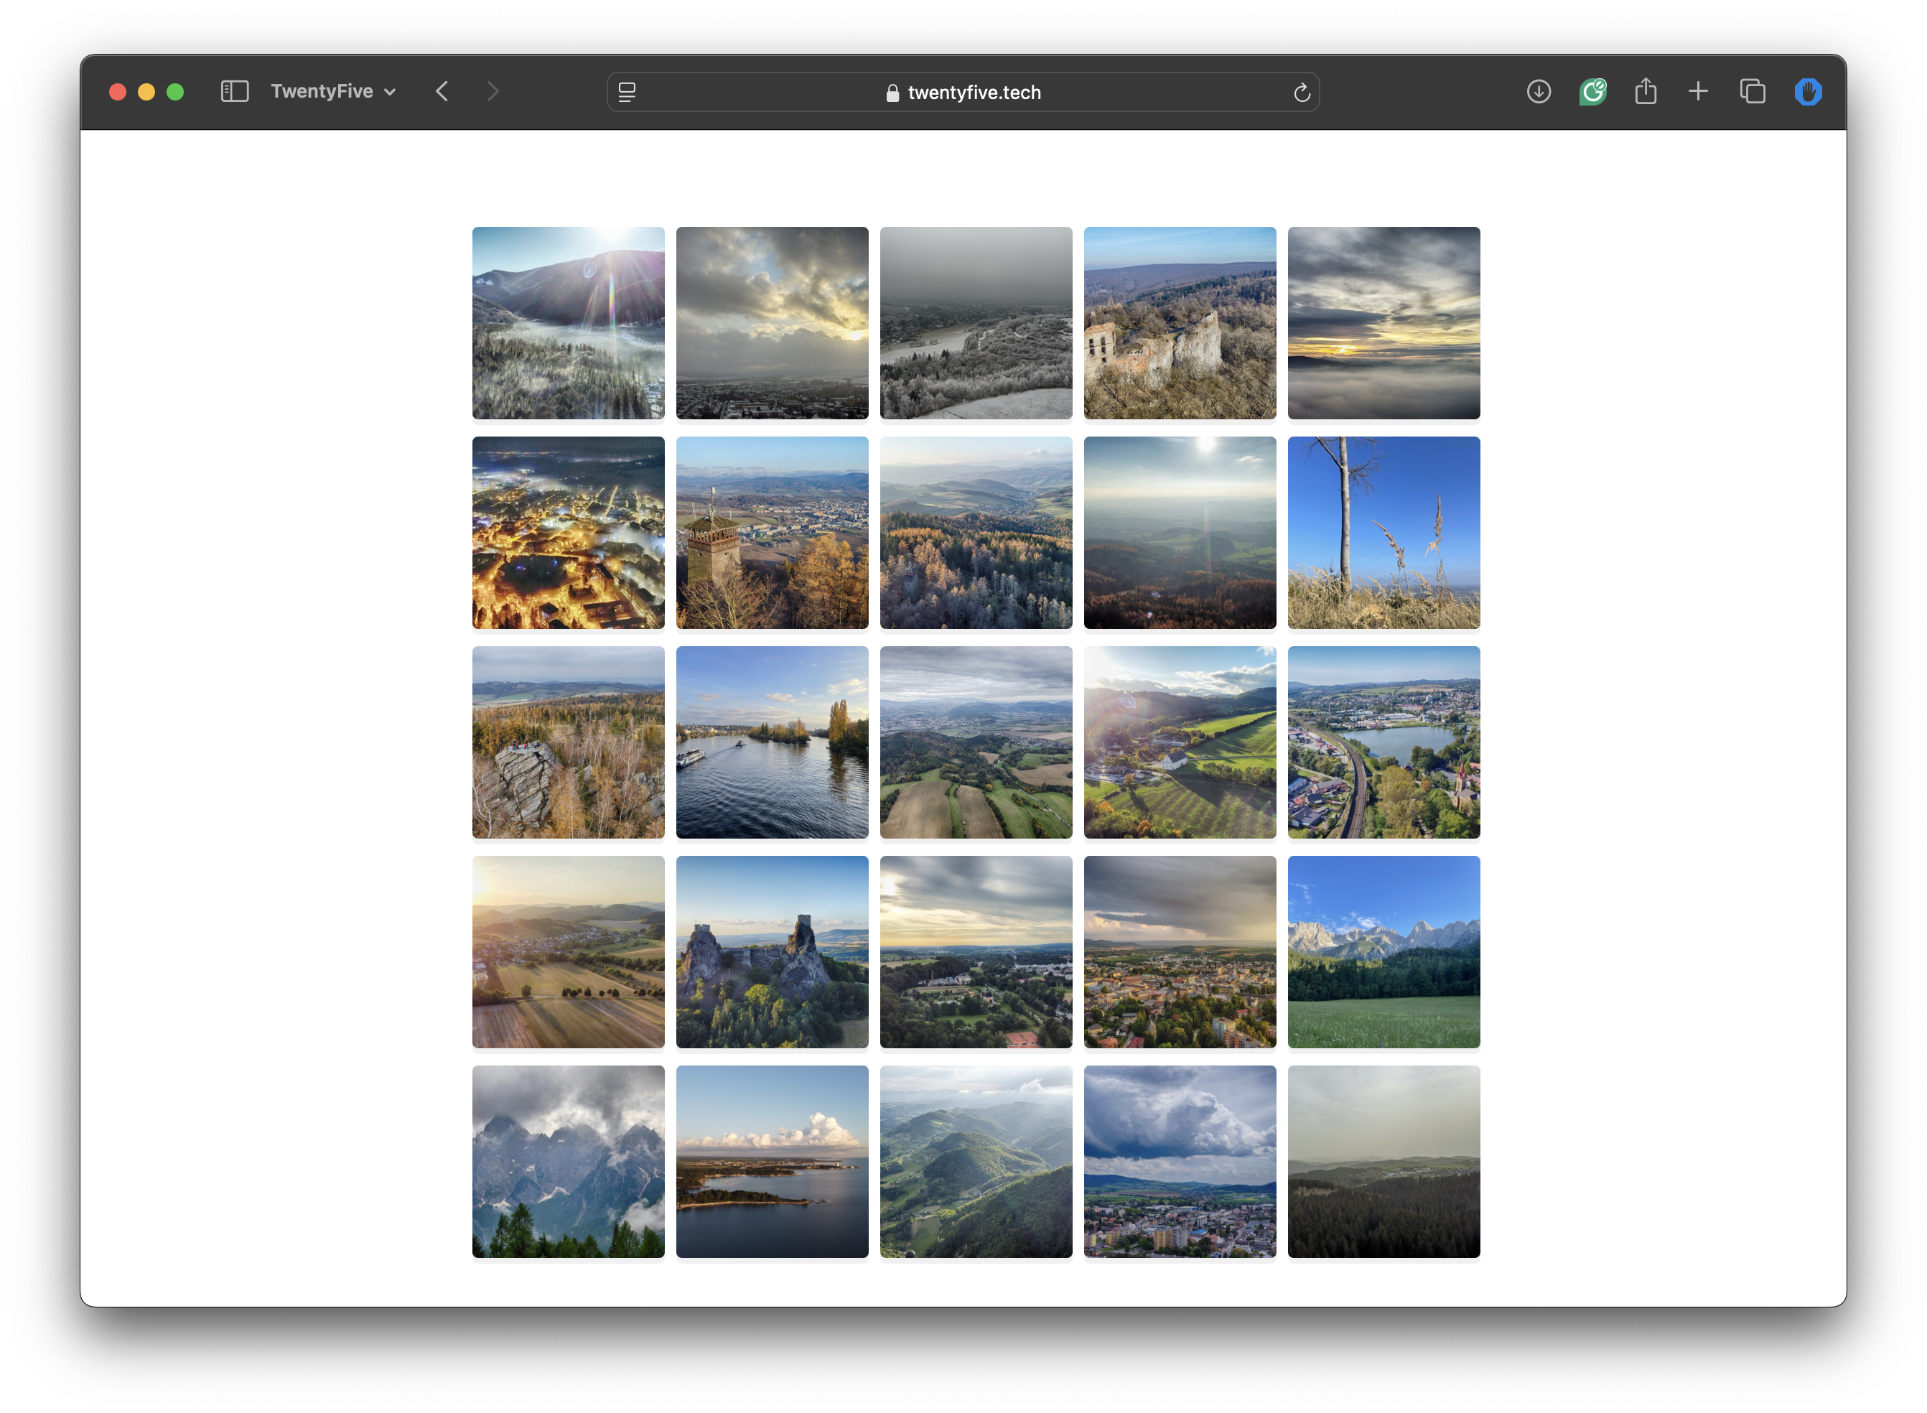
Task: Open the Share menu
Action: [x=1645, y=91]
